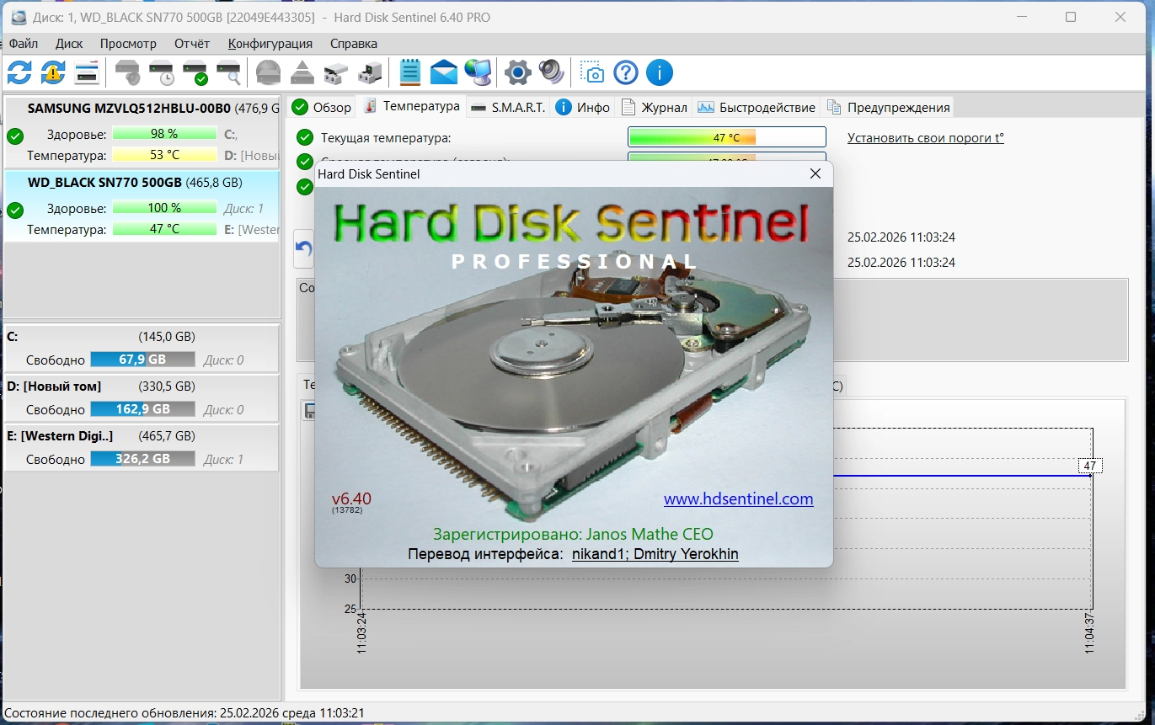The image size is (1155, 725).
Task: Click the blue question mark help icon
Action: [626, 72]
